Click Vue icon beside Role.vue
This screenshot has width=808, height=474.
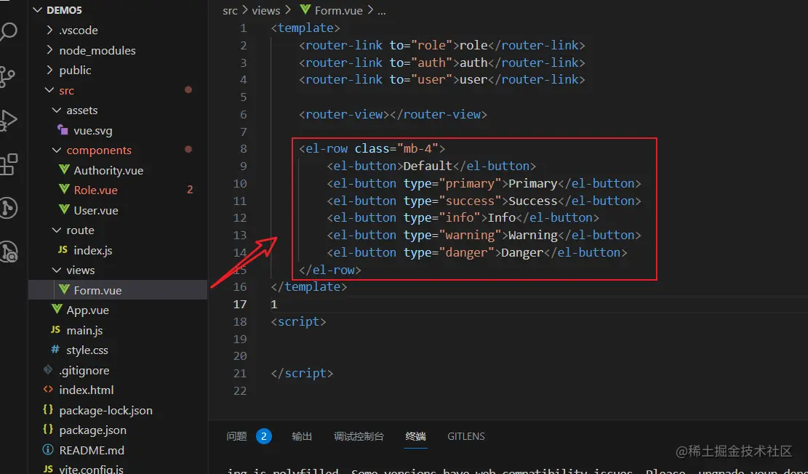point(64,190)
